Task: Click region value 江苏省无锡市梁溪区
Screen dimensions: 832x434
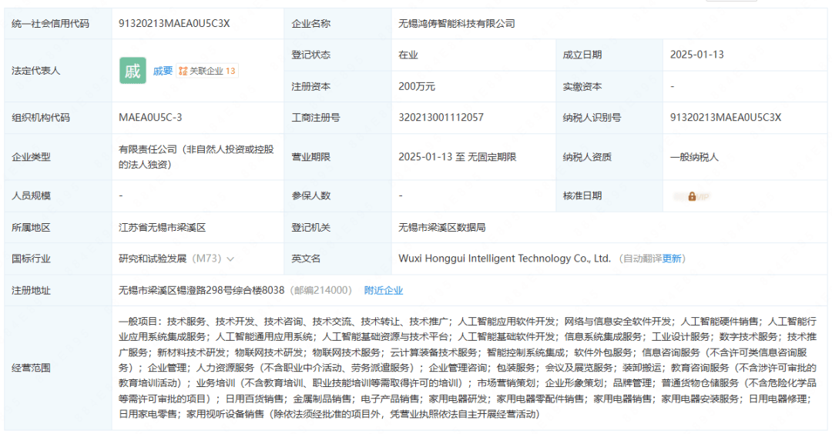Action: [162, 227]
